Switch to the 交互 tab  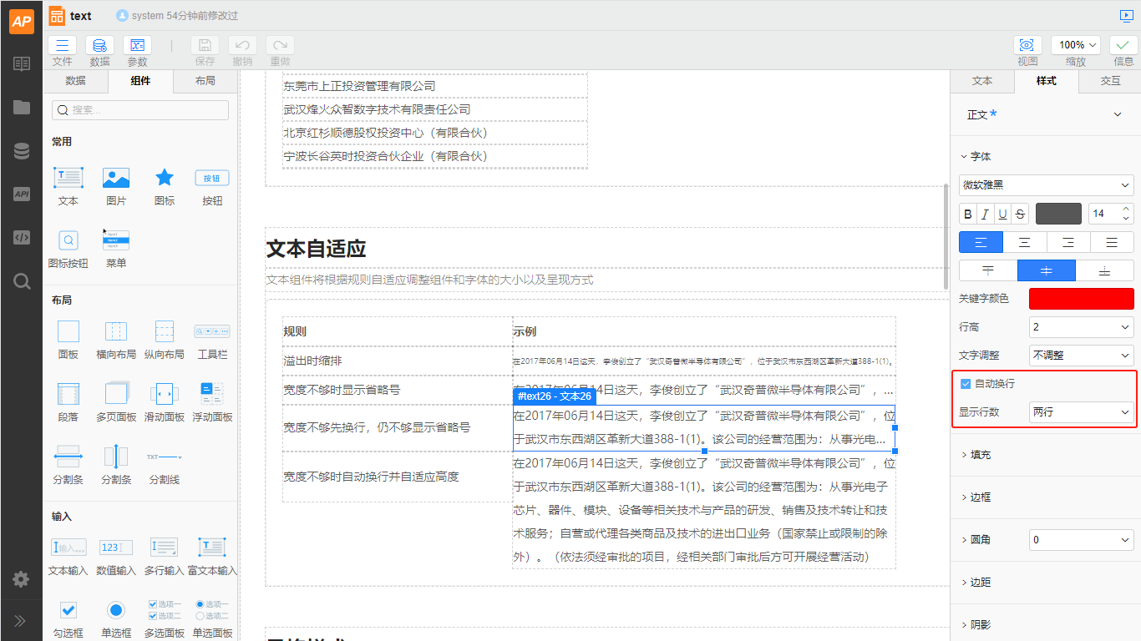[x=1111, y=81]
